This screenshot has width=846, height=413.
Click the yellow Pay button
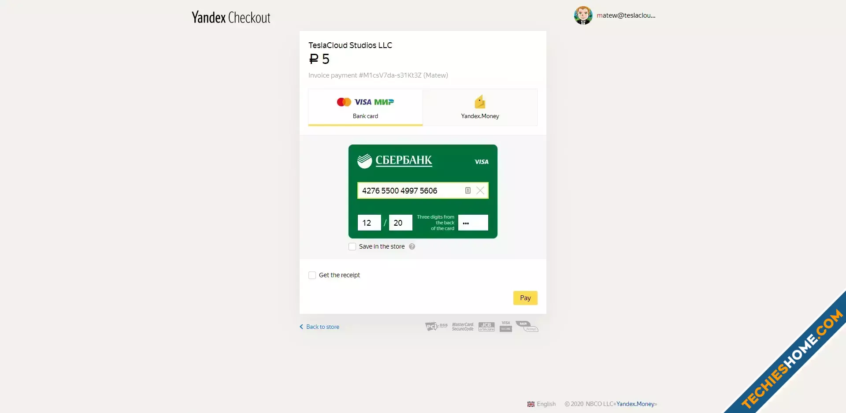point(525,298)
